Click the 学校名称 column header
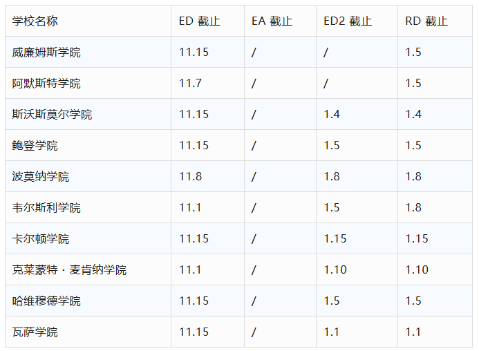 pos(35,21)
